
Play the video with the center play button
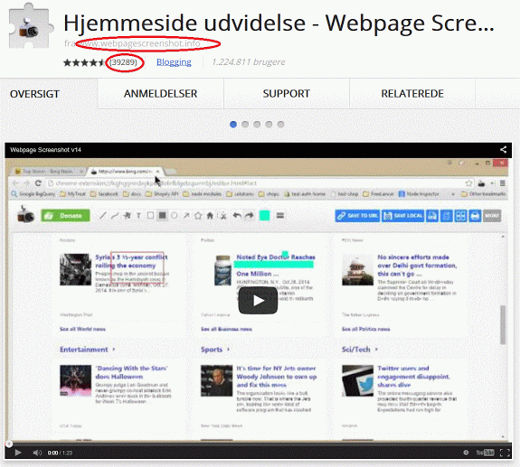(x=258, y=301)
